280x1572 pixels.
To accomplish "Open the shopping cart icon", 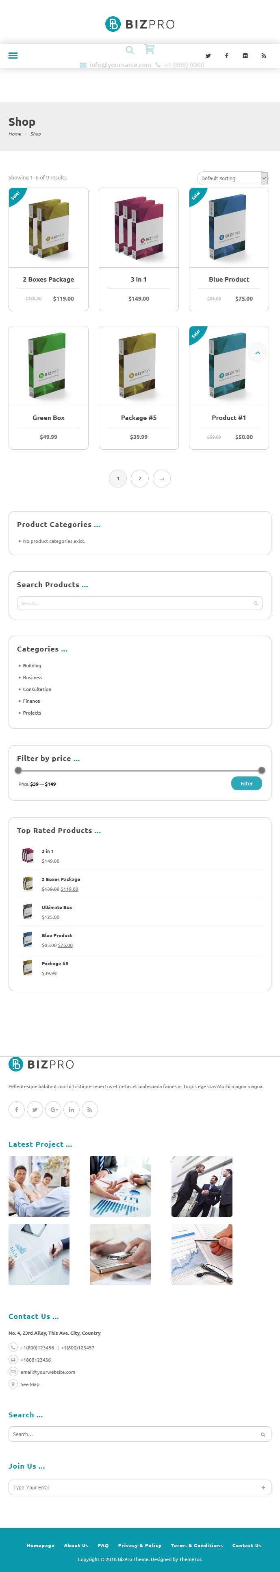I will point(150,49).
